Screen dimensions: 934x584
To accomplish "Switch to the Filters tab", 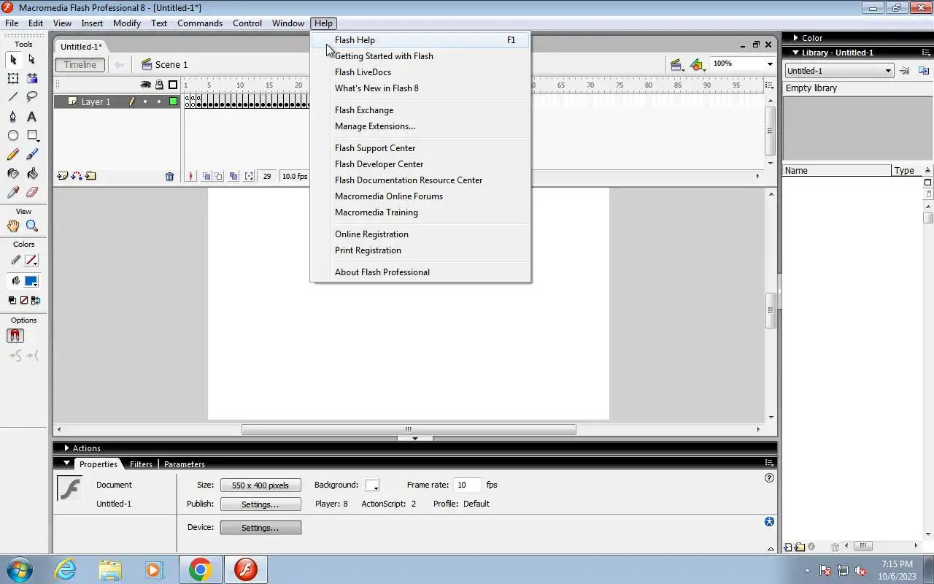I will [141, 464].
